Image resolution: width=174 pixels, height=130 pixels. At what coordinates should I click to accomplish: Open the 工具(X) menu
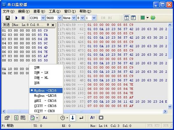55,11
